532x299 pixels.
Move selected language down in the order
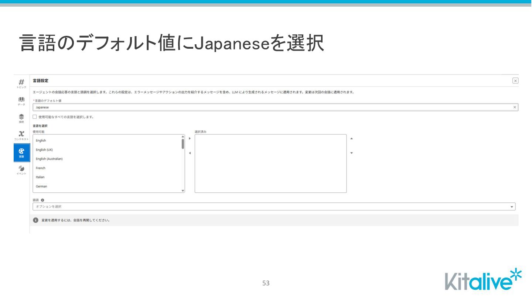[x=351, y=153]
